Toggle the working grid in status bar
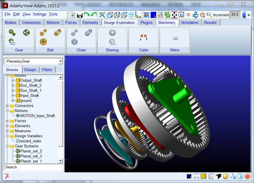The height and width of the screenshot is (183, 254). coord(211,176)
